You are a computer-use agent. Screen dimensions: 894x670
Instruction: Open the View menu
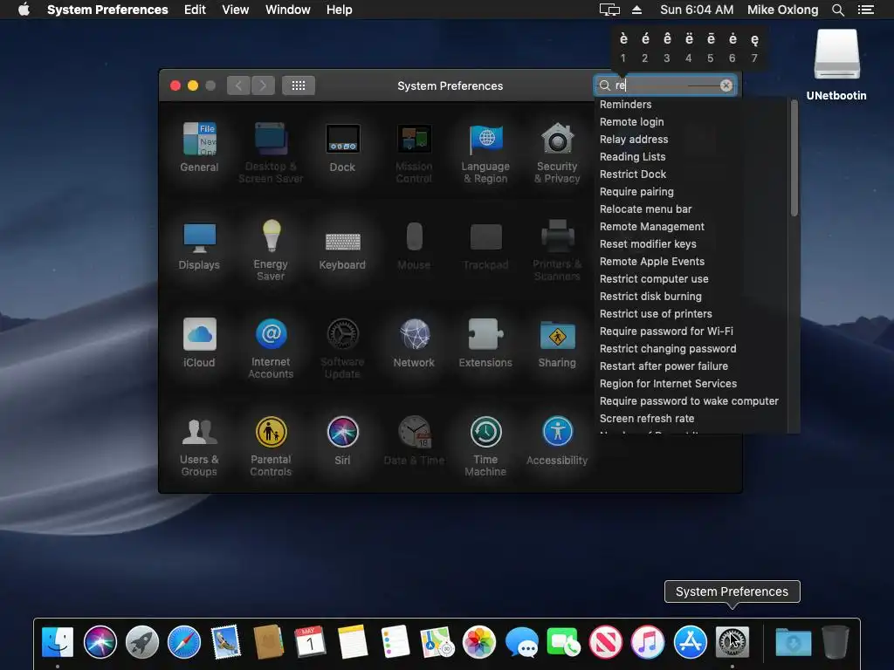point(236,10)
